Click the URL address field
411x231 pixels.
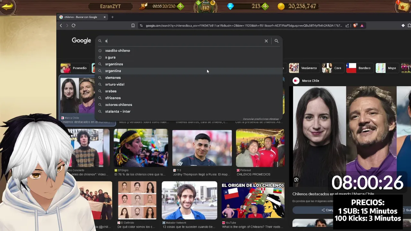pos(244,26)
